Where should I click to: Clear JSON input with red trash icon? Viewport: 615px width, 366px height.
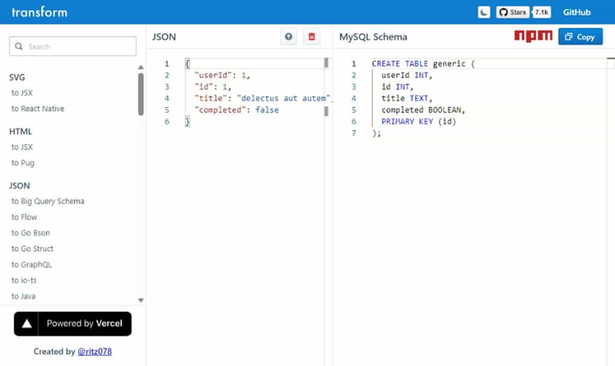(311, 37)
